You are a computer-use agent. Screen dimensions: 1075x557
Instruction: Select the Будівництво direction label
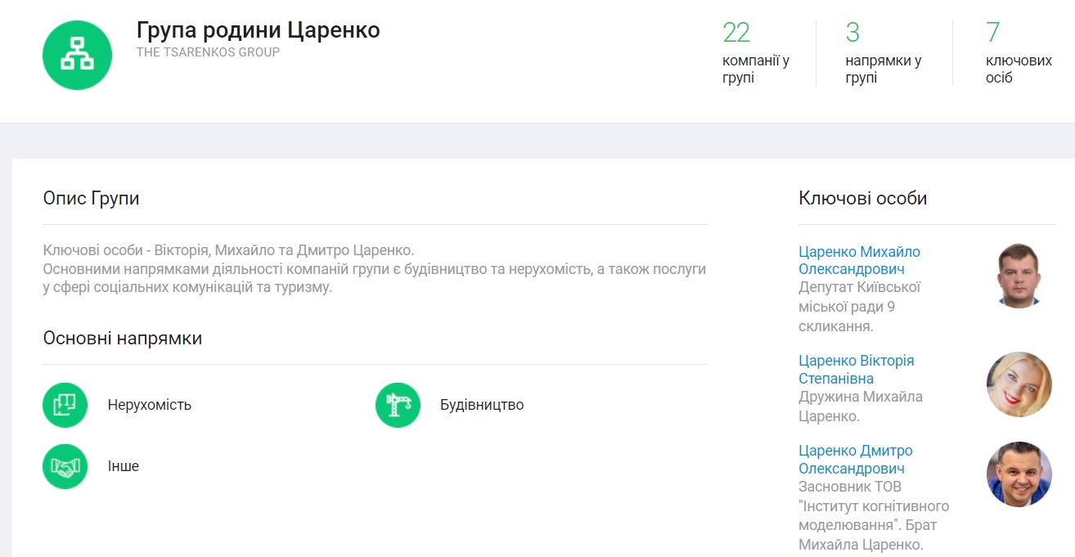point(482,405)
